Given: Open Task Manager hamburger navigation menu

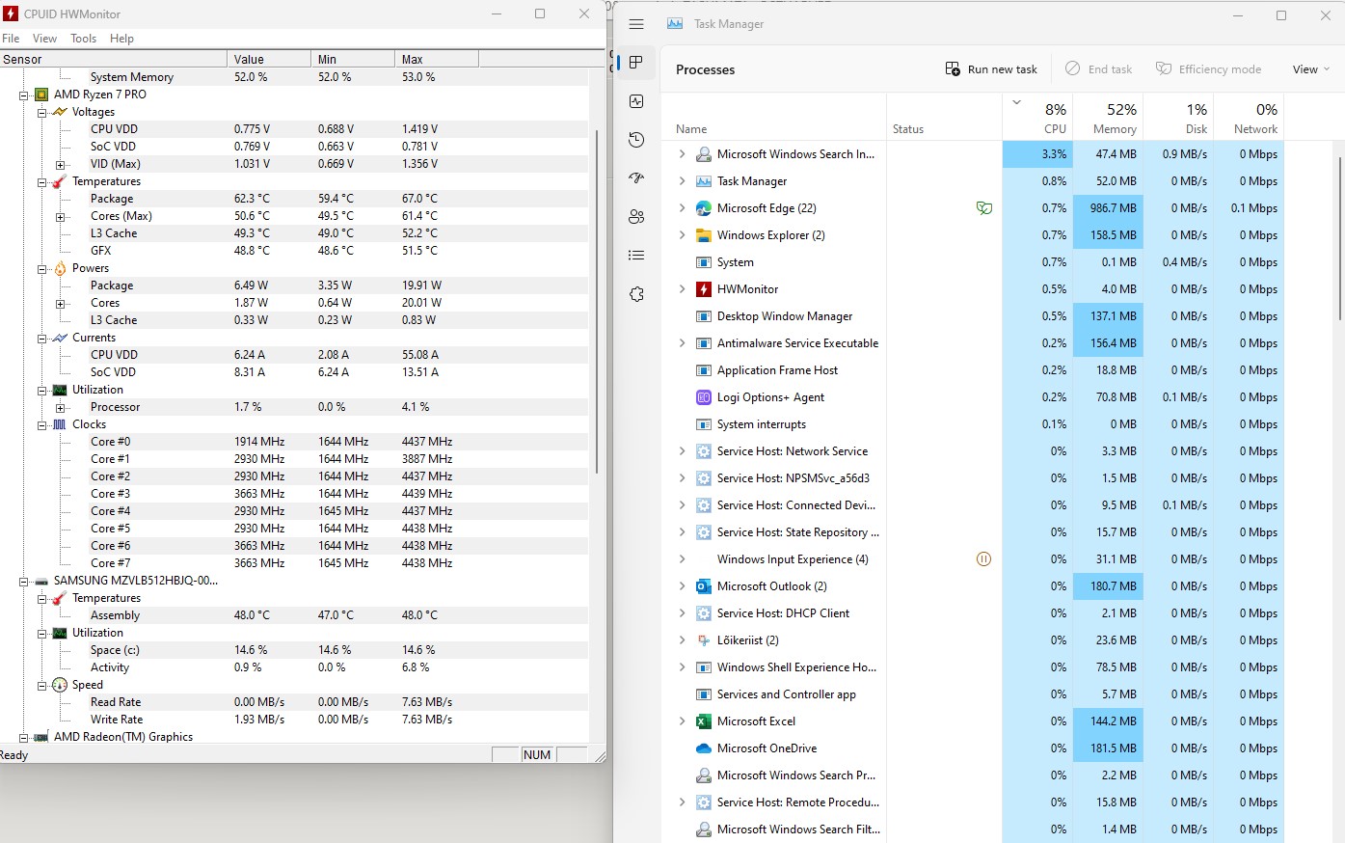Looking at the screenshot, I should pyautogui.click(x=636, y=24).
